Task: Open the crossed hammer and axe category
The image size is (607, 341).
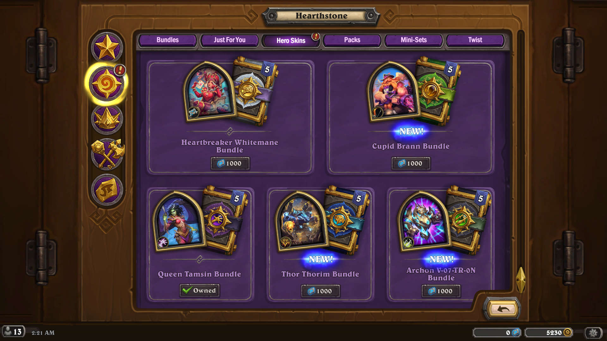Action: pos(107,154)
